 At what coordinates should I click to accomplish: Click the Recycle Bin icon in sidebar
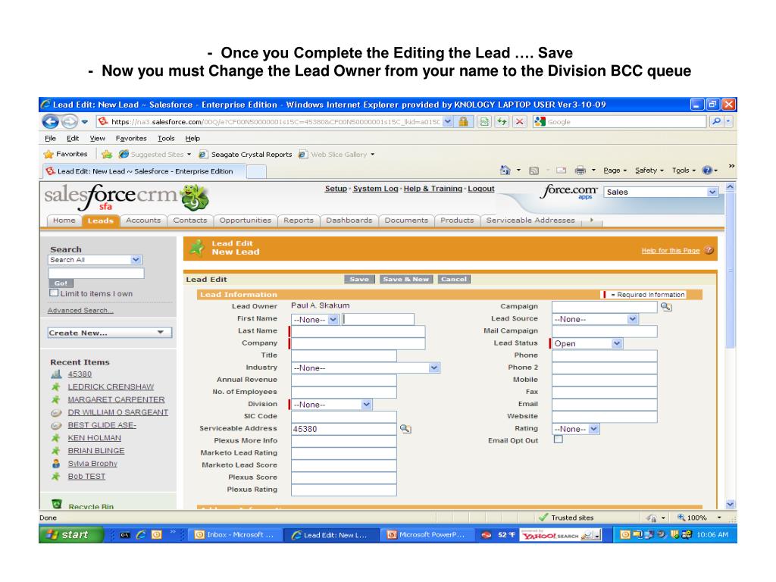(x=57, y=504)
